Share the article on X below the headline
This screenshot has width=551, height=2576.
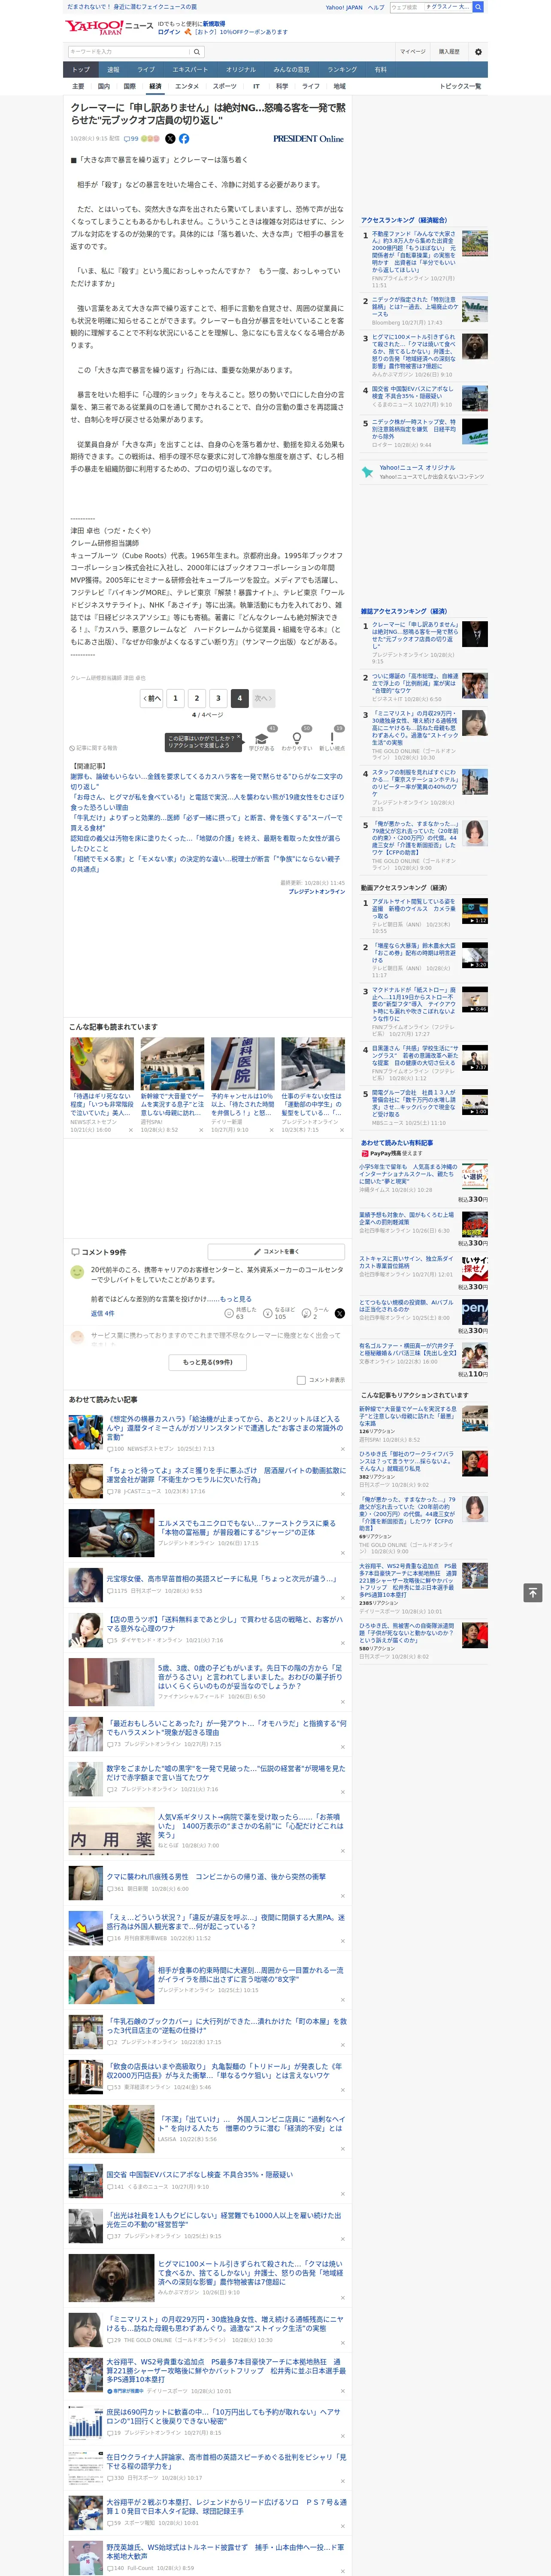[170, 139]
